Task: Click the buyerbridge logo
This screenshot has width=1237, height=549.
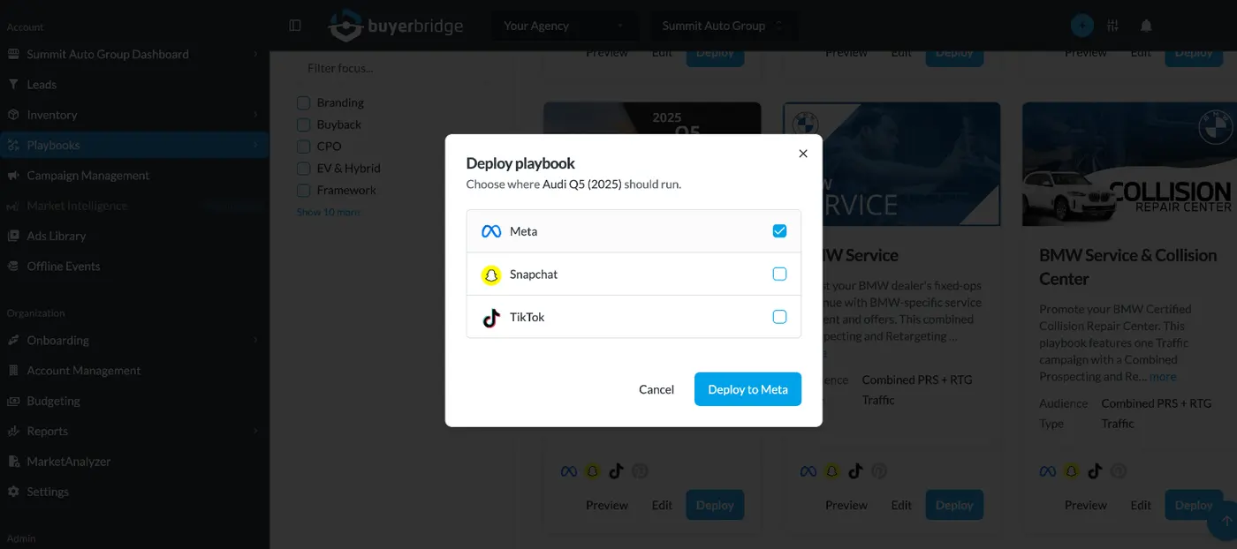Action: (x=395, y=26)
